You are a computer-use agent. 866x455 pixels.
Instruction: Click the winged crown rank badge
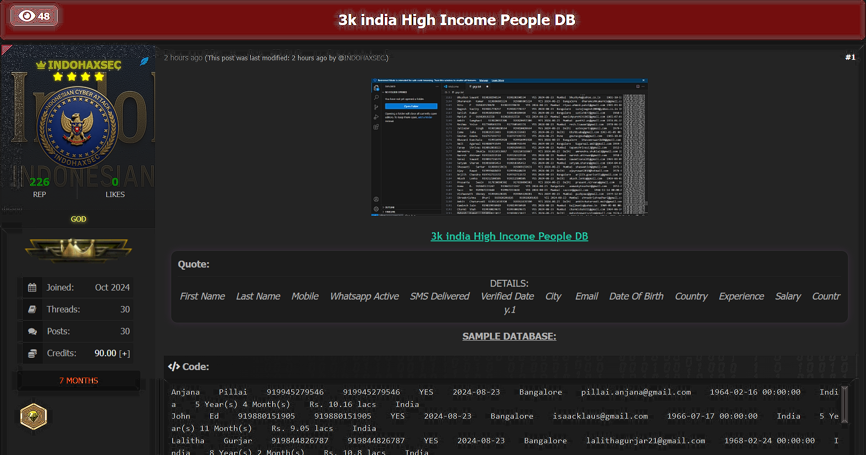[78, 249]
